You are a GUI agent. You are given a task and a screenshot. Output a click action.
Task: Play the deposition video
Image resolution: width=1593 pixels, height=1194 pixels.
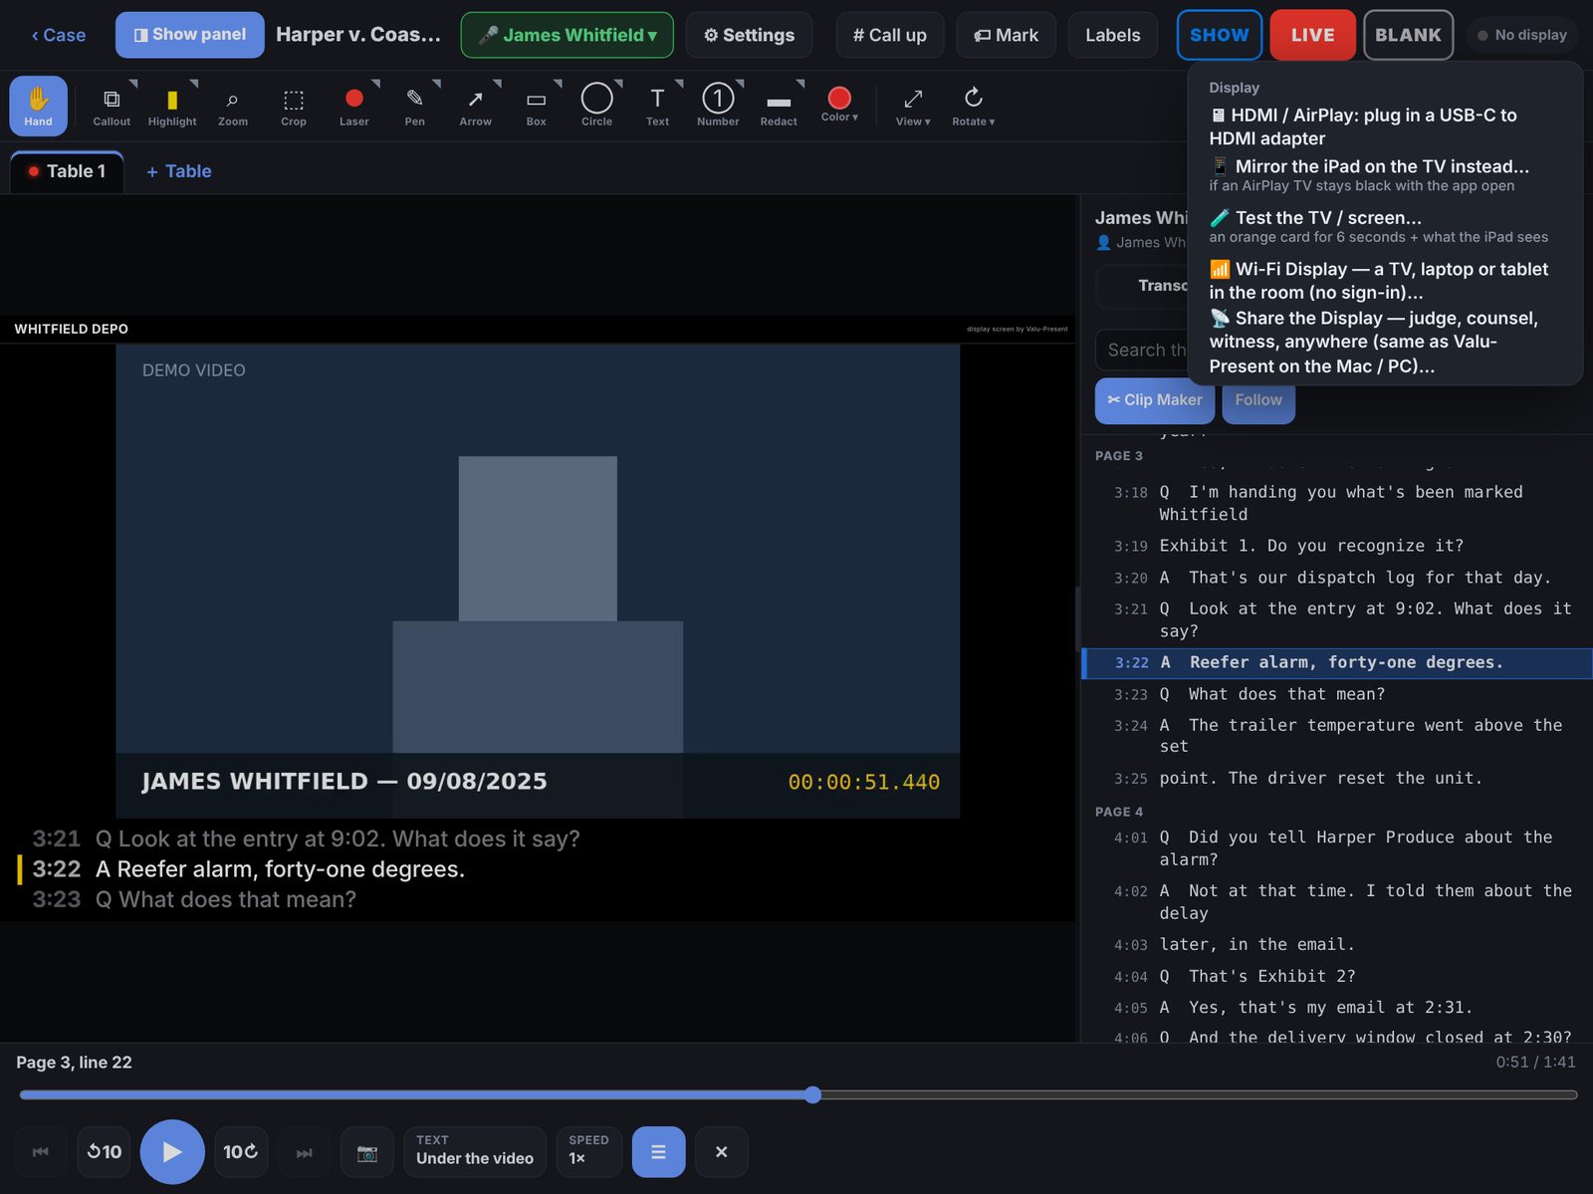point(172,1152)
